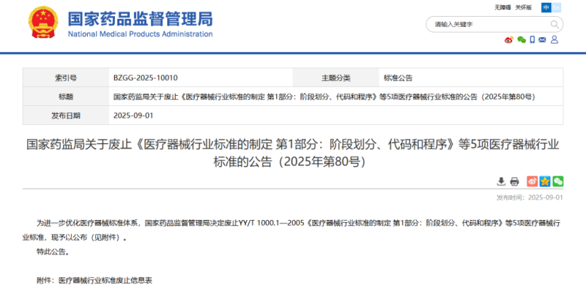Open the mobile phone version icon
This screenshot has width=586, height=299.
[x=533, y=40]
